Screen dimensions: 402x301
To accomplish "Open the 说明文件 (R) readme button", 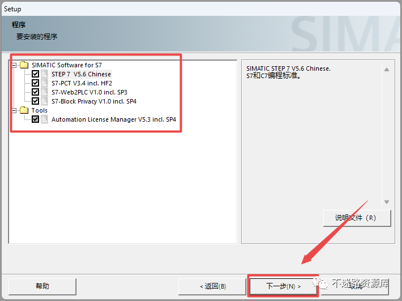I will tap(357, 218).
